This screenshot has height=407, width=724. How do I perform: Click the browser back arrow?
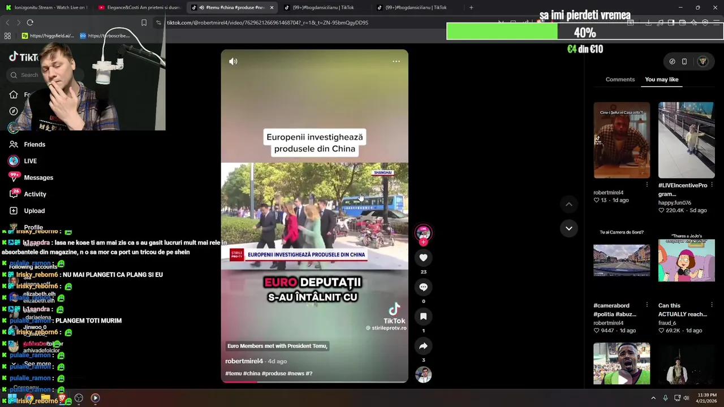7,23
